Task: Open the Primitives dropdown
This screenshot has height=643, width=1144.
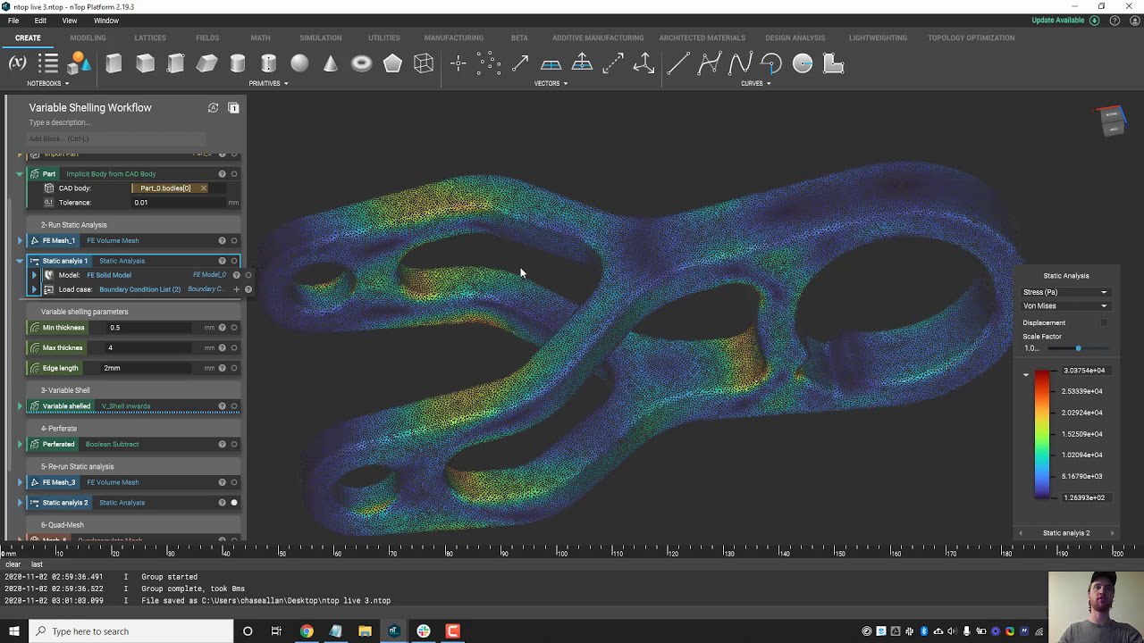Action: click(x=268, y=83)
